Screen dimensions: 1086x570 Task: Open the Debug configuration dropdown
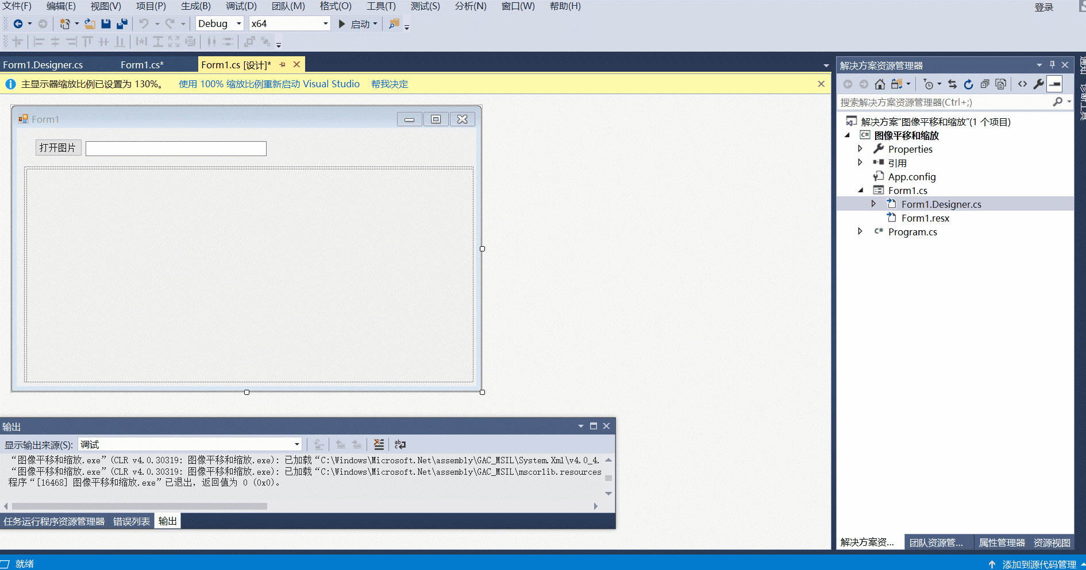click(239, 24)
